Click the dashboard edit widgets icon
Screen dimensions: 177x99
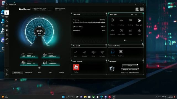pyautogui.click(x=137, y=9)
